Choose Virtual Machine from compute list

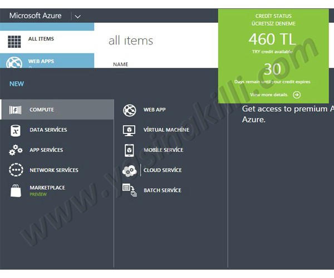tap(166, 130)
